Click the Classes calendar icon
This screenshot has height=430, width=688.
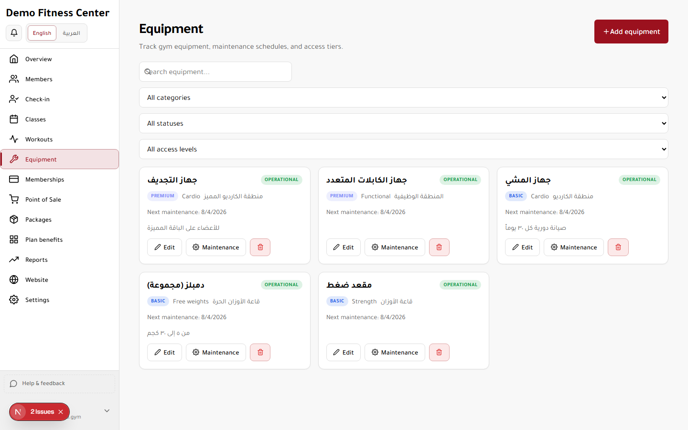tap(14, 119)
